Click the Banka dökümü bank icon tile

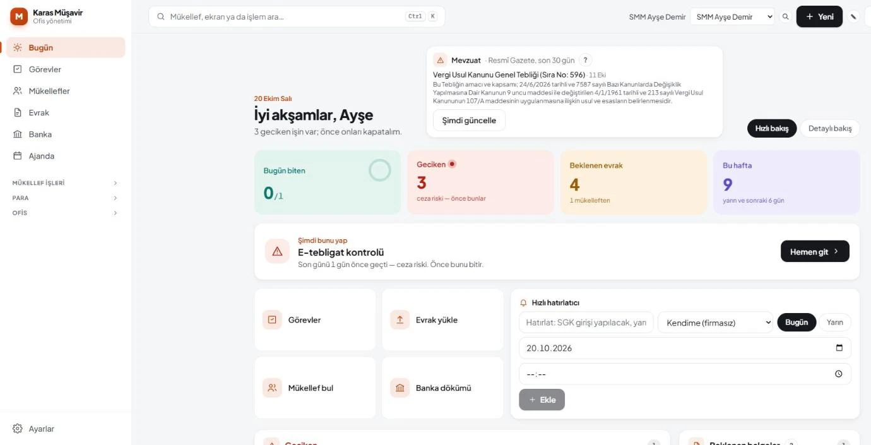(x=400, y=388)
